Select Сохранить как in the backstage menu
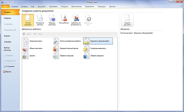This screenshot has height=112, width=184. [x=10, y=30]
